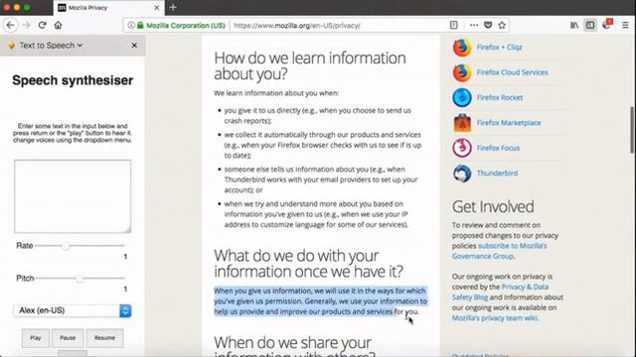Save page to Pocket
The image size is (636, 357).
click(488, 25)
